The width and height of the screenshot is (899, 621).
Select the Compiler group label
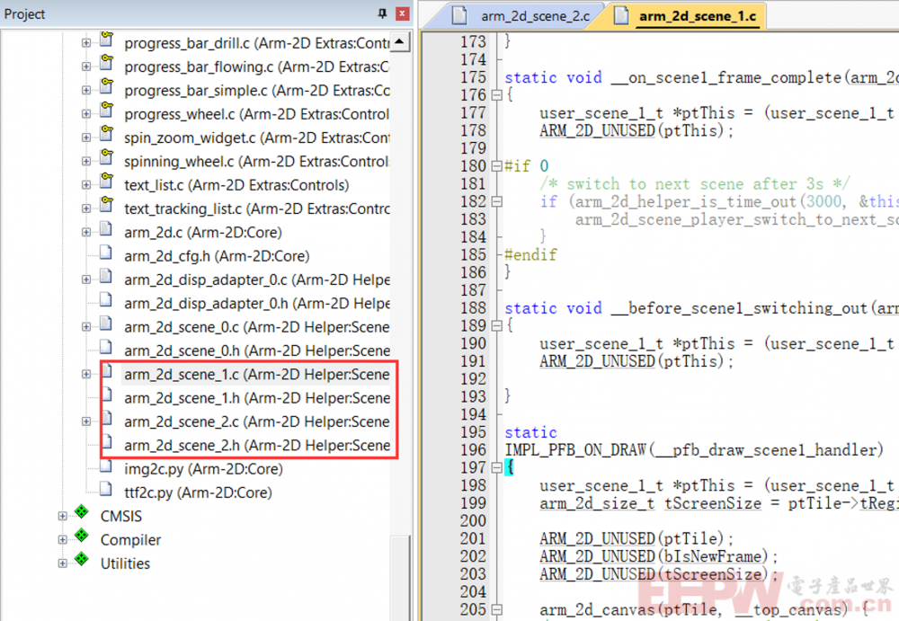click(x=130, y=540)
